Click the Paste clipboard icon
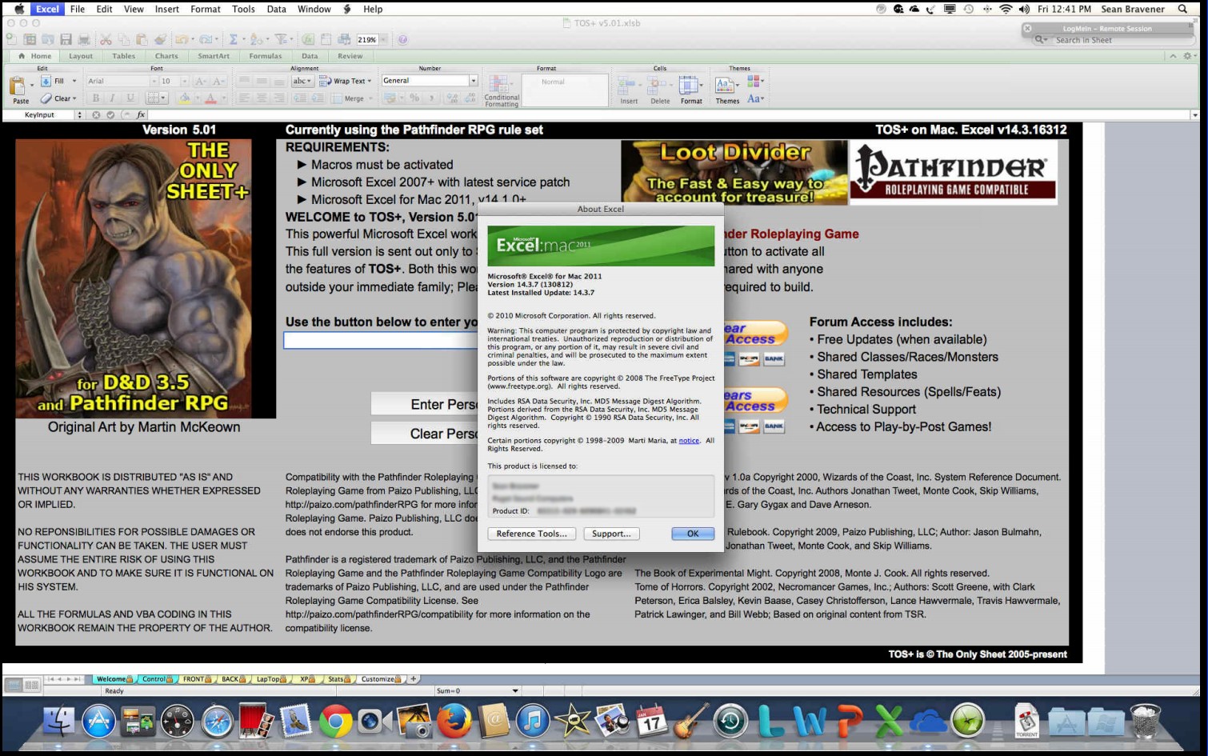1208x756 pixels. click(x=18, y=87)
